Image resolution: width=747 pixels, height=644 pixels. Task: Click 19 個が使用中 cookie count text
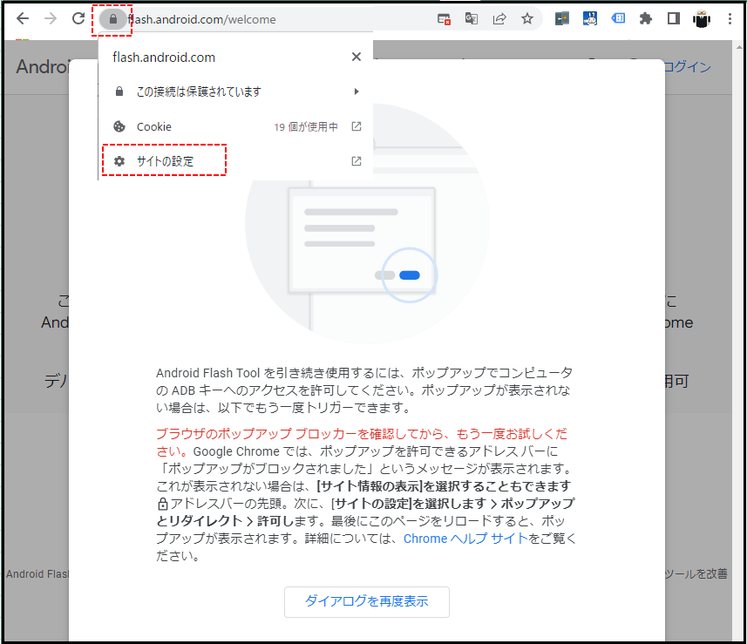(306, 126)
